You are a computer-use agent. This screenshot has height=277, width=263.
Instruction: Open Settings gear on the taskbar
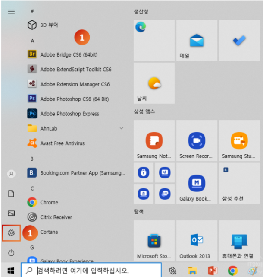click(x=172, y=271)
